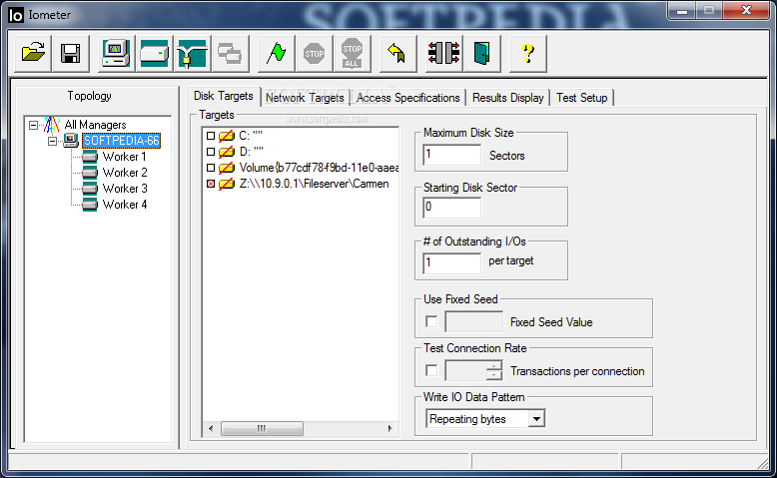Click the Outstanding I/Os input field
This screenshot has width=777, height=478.
(x=452, y=262)
